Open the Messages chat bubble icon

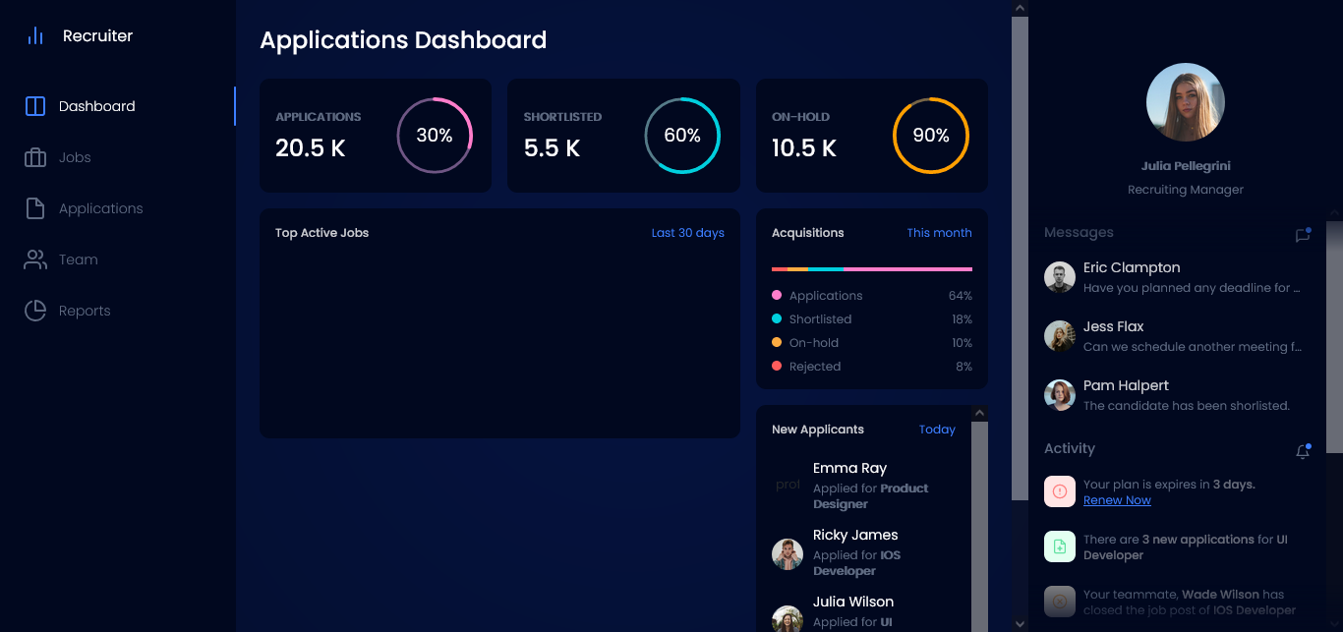point(1303,235)
